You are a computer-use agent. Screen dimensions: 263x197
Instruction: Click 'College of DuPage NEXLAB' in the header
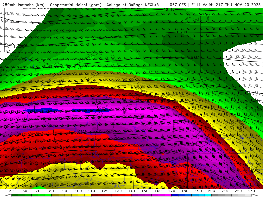point(132,5)
